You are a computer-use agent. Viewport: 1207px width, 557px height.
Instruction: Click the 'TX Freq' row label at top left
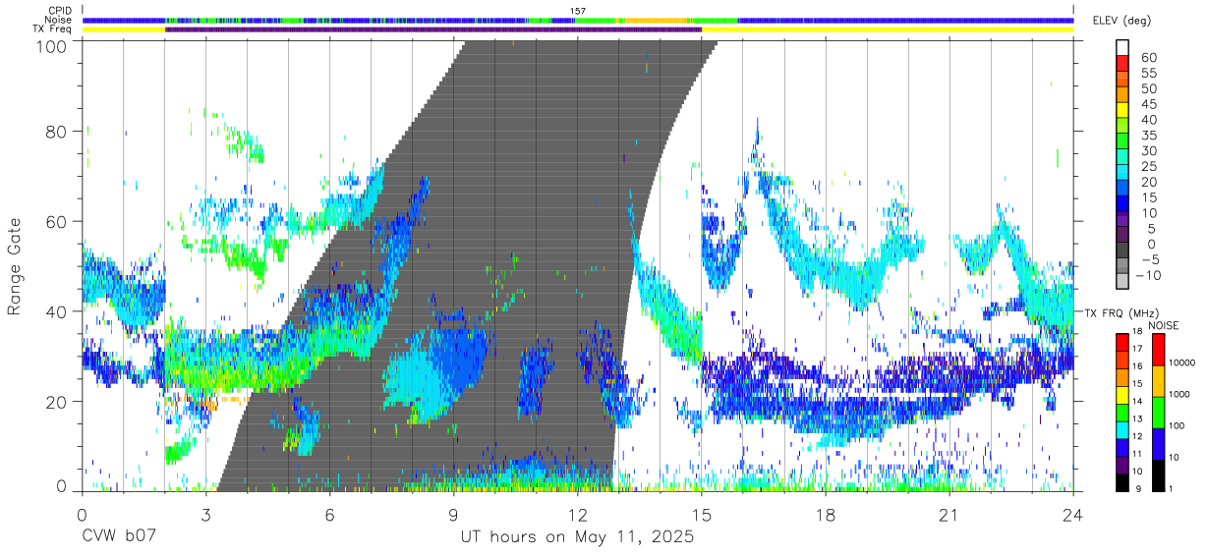point(54,29)
